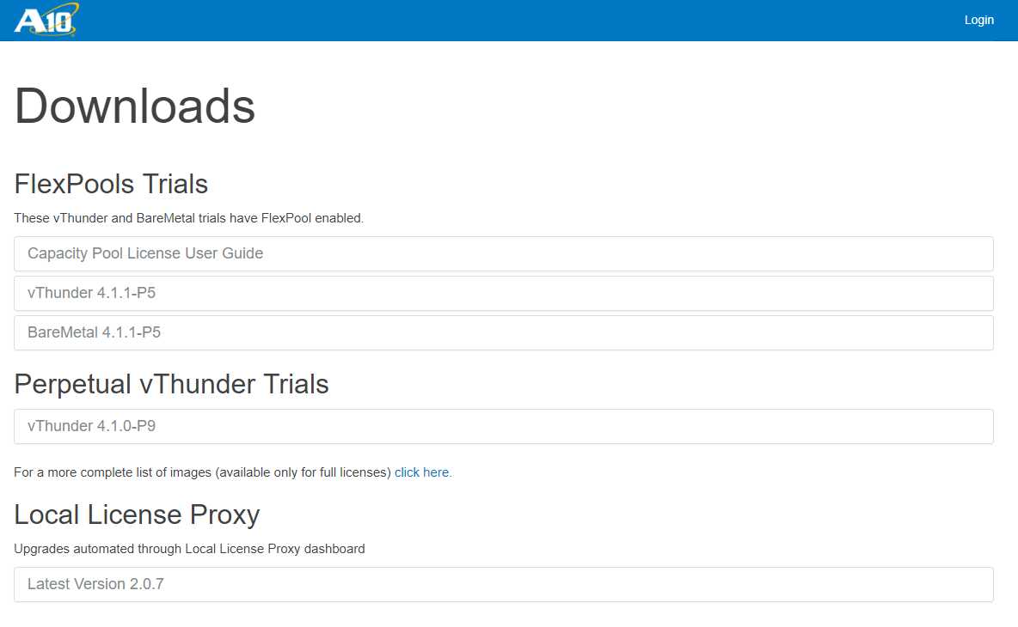Screen dimensions: 1018x627
Task: Expand the BareMetal 4.1.1-P5 panel
Action: click(504, 332)
